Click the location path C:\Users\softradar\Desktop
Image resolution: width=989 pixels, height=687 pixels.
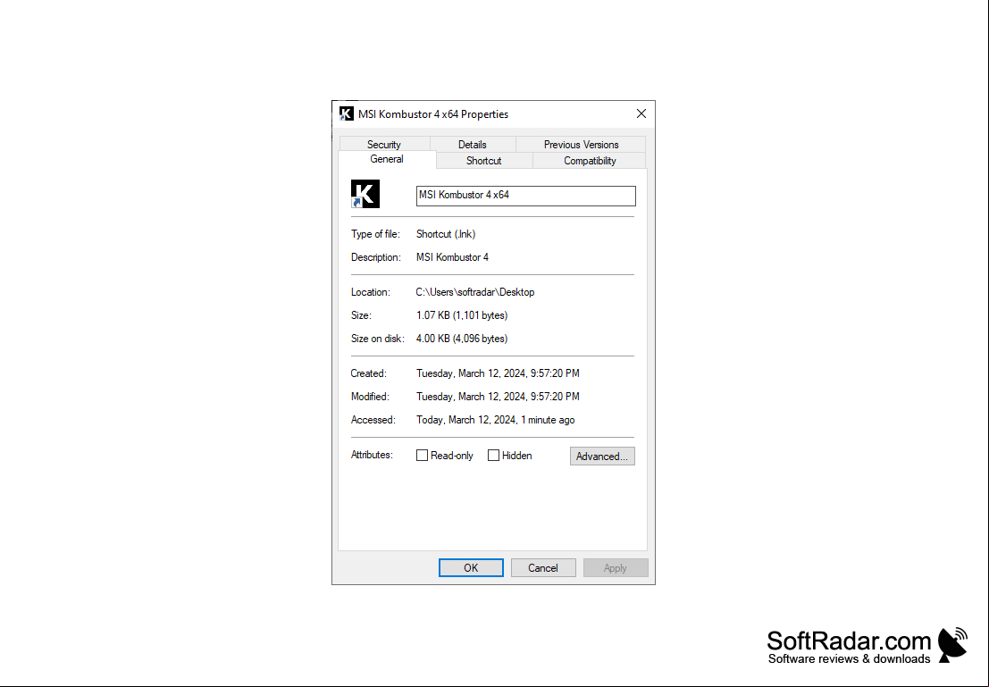pos(475,292)
